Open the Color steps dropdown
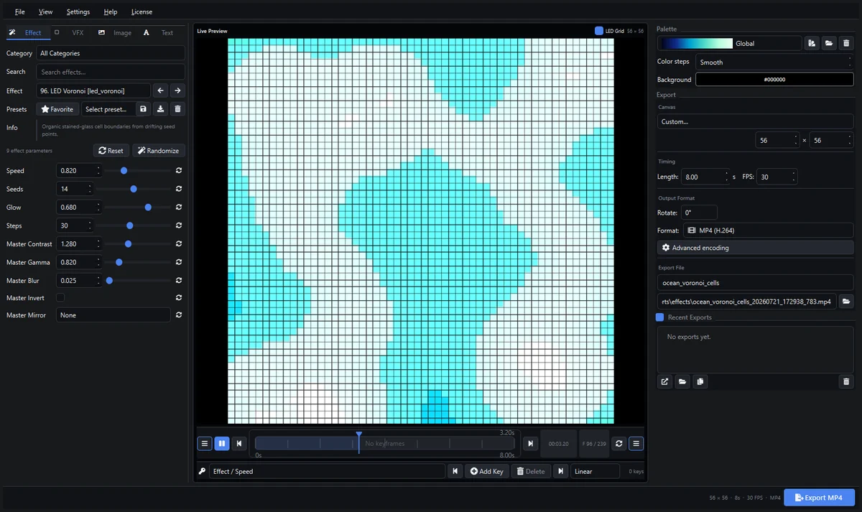The width and height of the screenshot is (862, 512). point(774,62)
